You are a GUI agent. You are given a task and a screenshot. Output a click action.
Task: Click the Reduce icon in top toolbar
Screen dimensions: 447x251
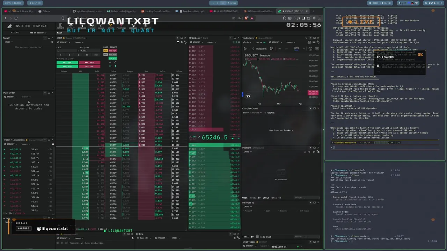point(101,25)
